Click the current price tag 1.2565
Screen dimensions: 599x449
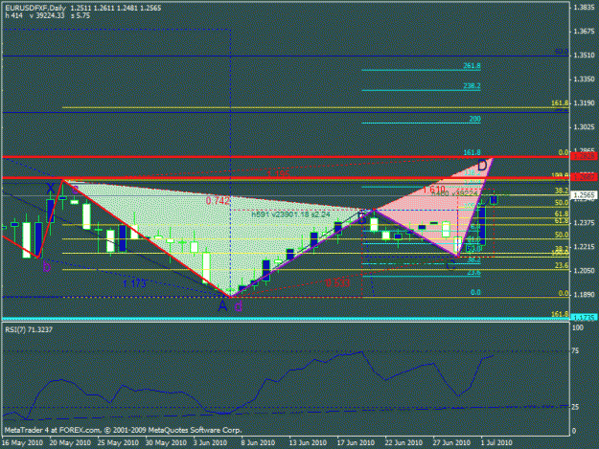pyautogui.click(x=584, y=195)
